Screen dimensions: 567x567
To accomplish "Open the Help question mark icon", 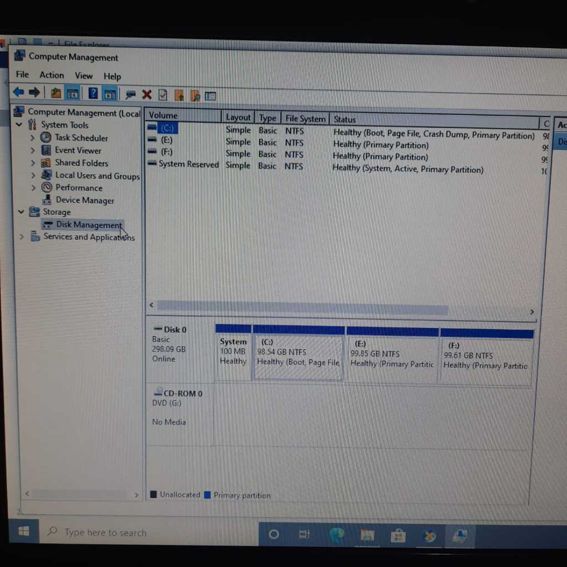I will click(x=93, y=94).
